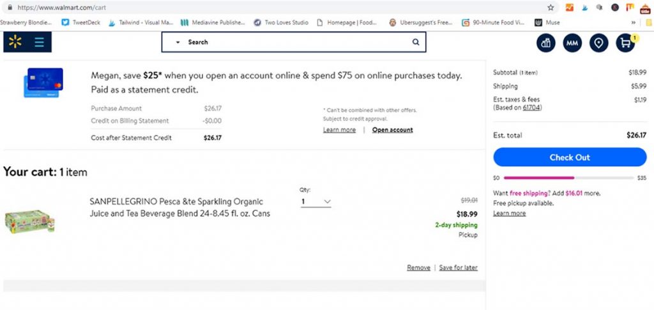Screen dimensions: 654x310
Task: Click the $18.99 item price
Action: point(467,214)
